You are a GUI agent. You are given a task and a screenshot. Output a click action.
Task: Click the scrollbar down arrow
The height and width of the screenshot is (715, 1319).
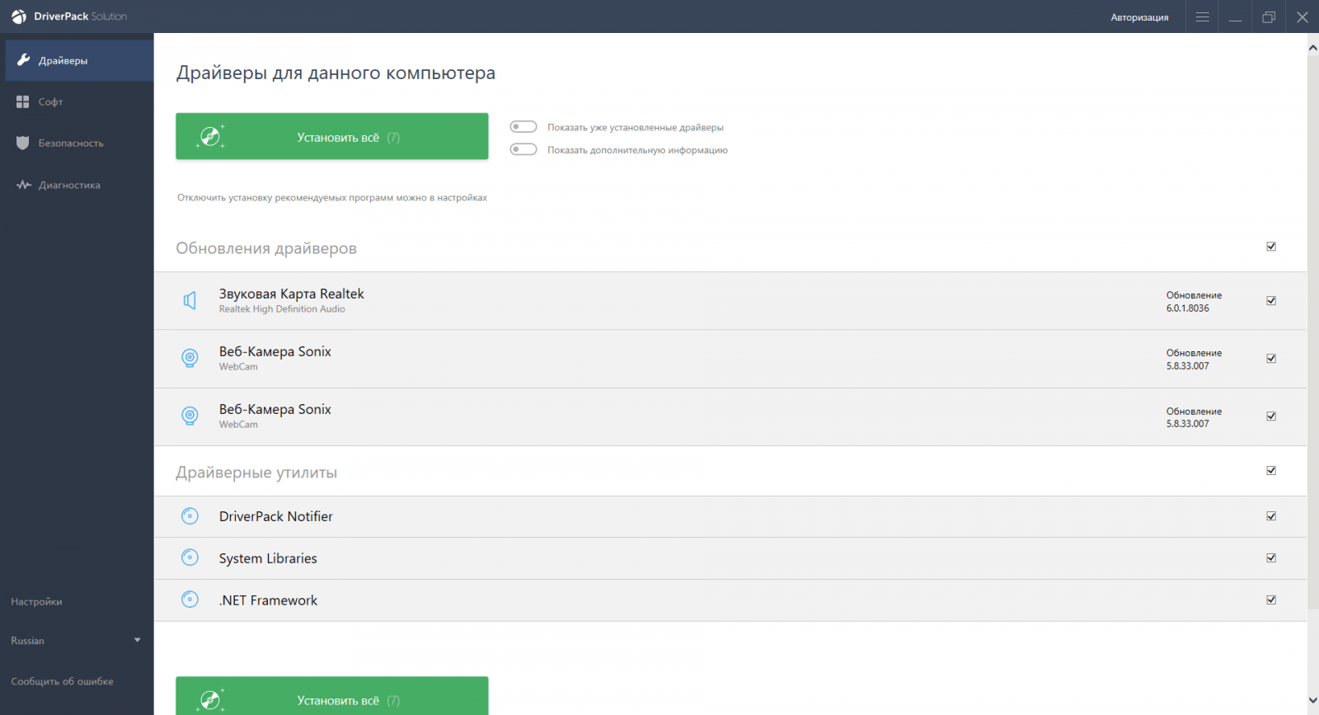(1312, 700)
